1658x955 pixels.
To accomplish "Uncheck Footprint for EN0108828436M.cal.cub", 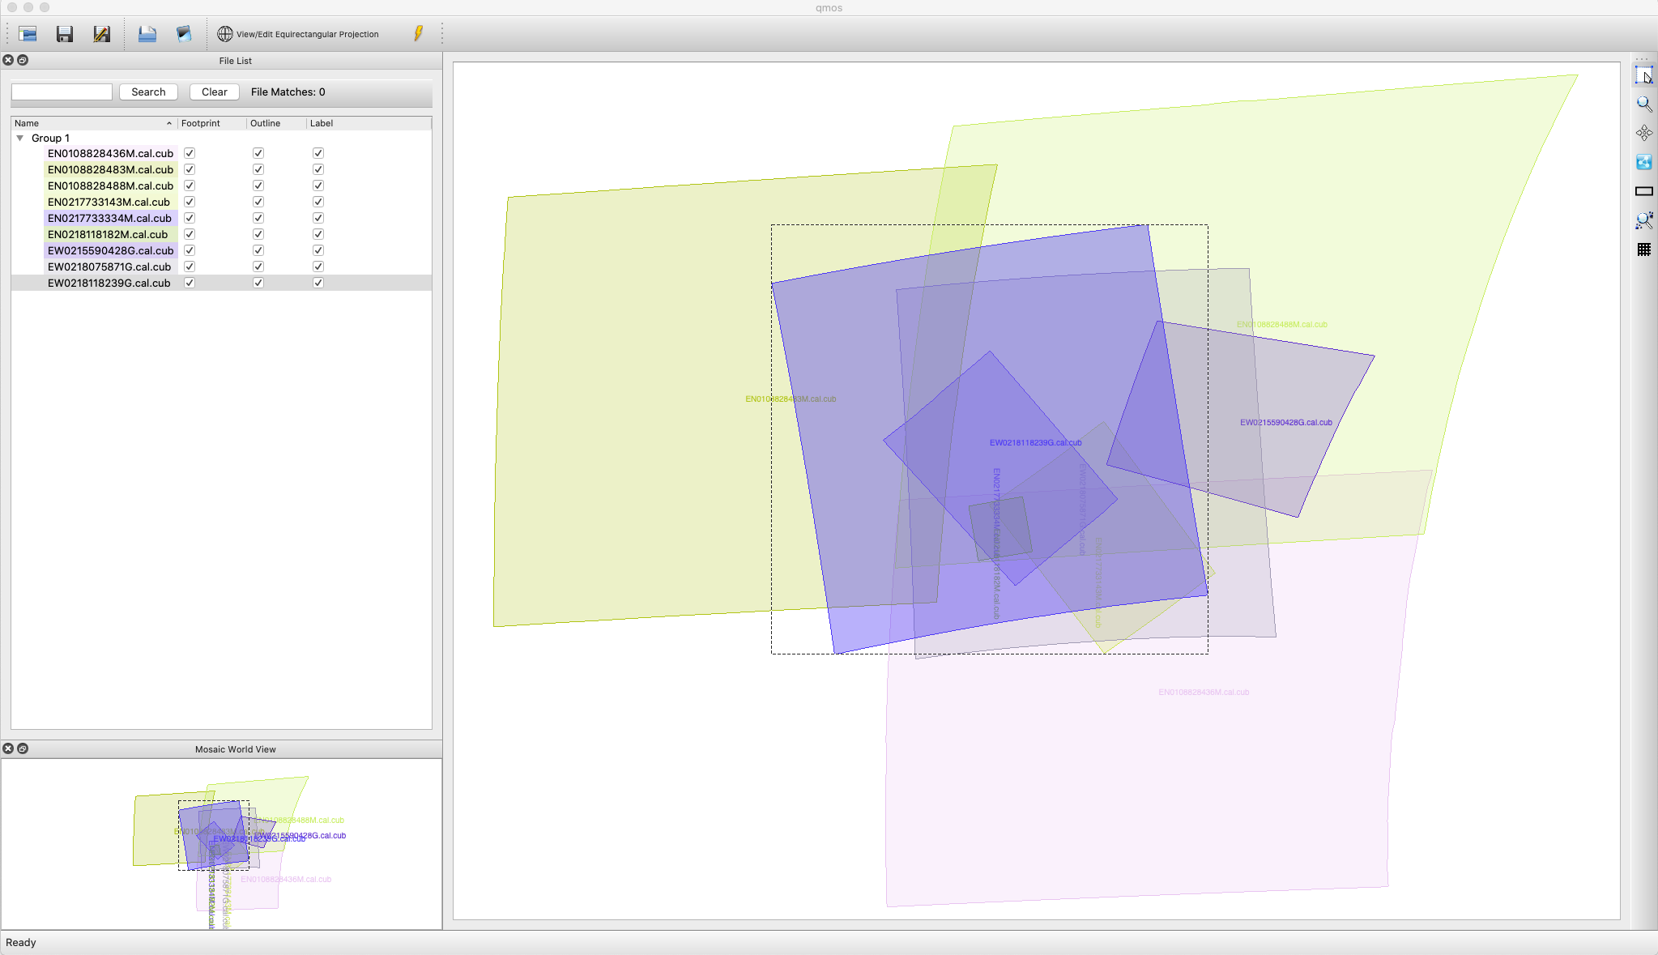I will (190, 153).
